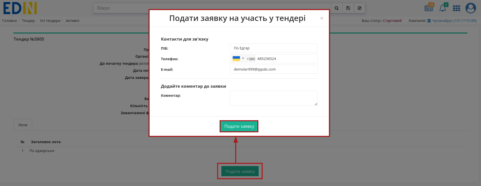
Task: Click Подати заявку button on background page
Action: 240,171
